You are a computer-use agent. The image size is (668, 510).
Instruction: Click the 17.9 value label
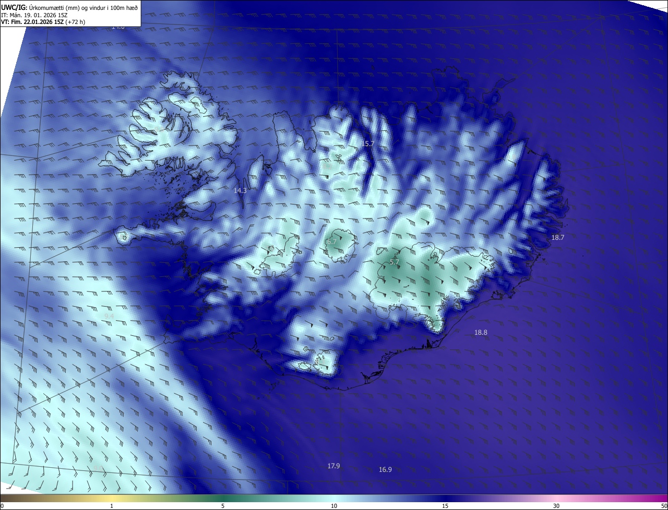coord(333,466)
